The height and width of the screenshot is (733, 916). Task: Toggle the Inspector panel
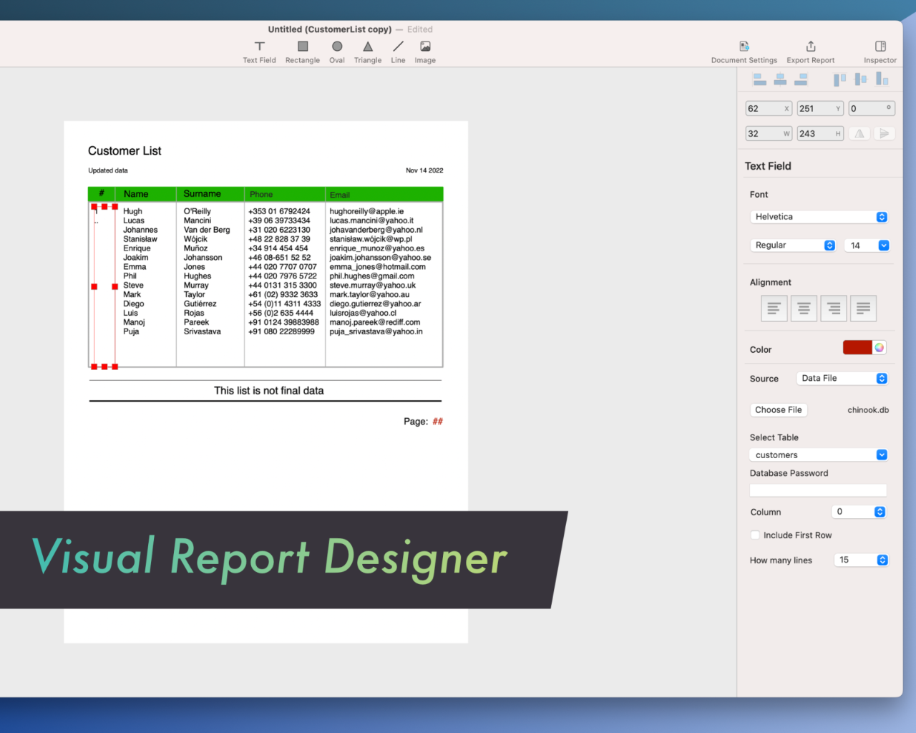tap(880, 52)
